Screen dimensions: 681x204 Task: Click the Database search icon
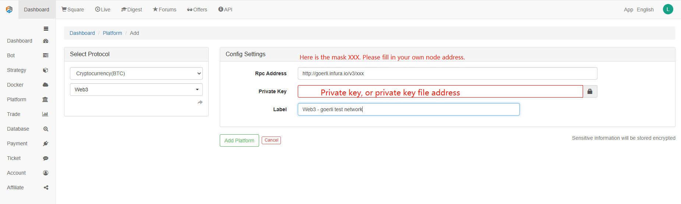point(46,129)
